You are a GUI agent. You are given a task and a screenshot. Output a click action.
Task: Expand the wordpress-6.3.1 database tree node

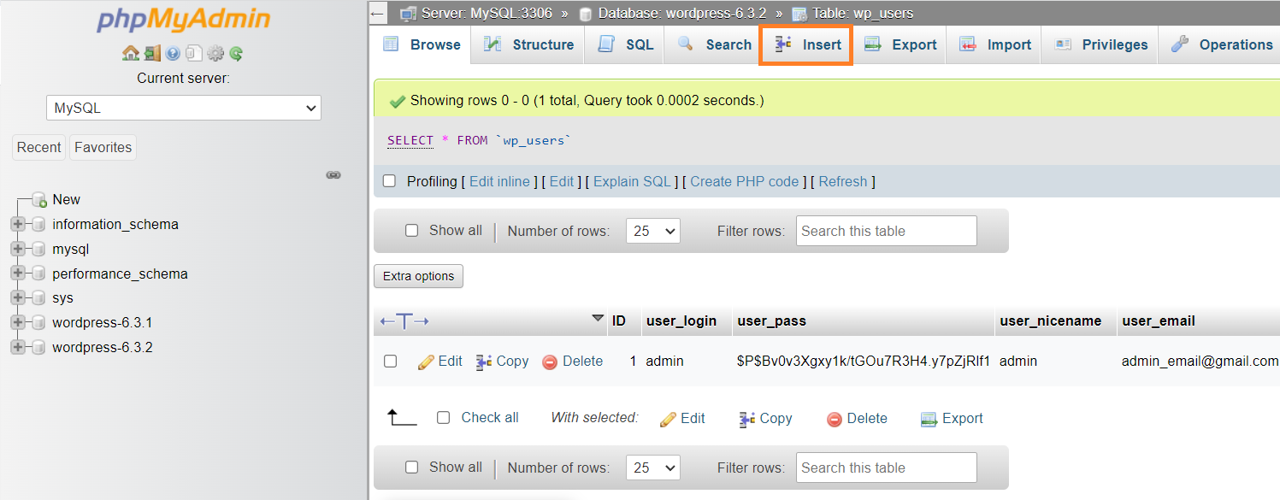pos(17,323)
